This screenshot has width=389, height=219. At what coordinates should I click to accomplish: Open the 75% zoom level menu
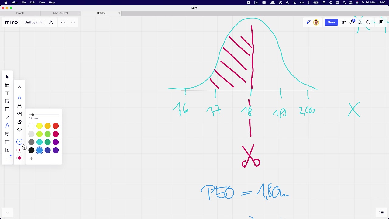coord(381,213)
